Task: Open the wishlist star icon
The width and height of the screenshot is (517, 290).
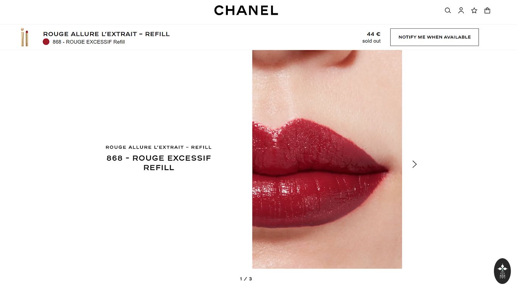Action: click(x=474, y=11)
